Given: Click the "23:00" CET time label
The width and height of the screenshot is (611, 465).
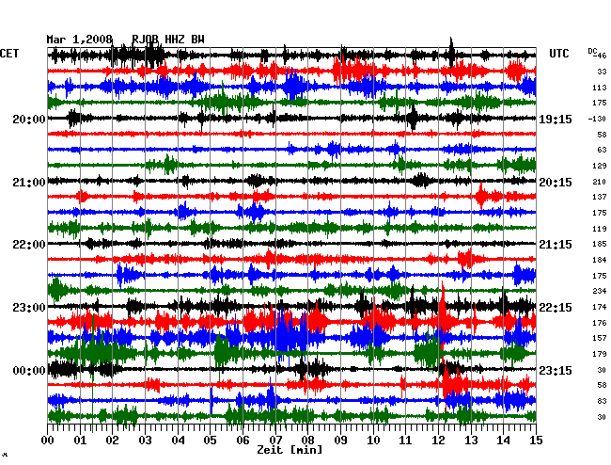Looking at the screenshot, I should tap(29, 308).
